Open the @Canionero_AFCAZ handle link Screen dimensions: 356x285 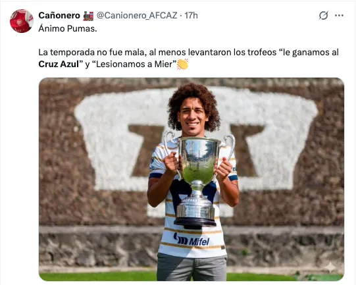[x=137, y=15]
